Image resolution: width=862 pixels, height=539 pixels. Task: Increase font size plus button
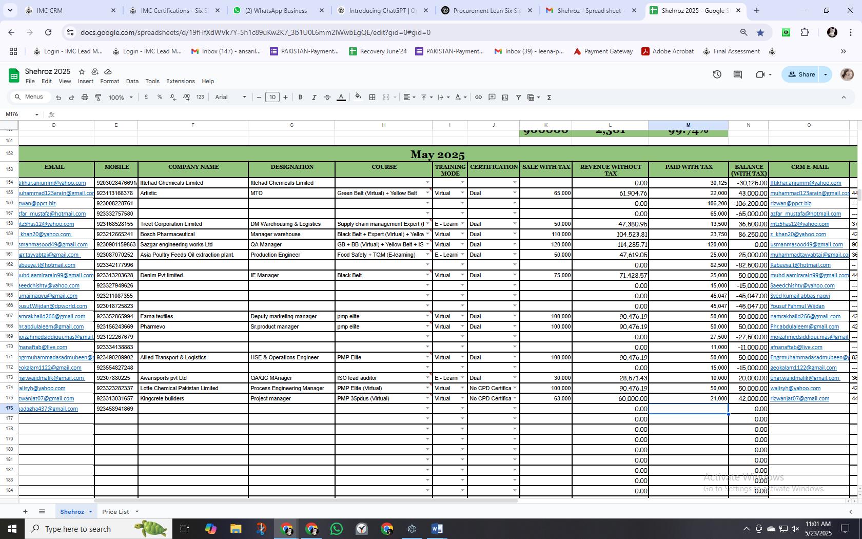click(286, 97)
